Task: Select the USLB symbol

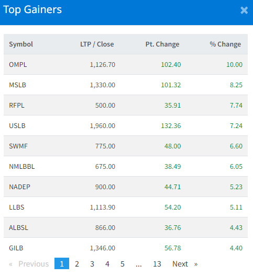Action: (x=17, y=126)
